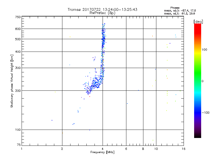Click frequency axis tick label "4"
Screen dimensions: 216x162
(x=103, y=149)
